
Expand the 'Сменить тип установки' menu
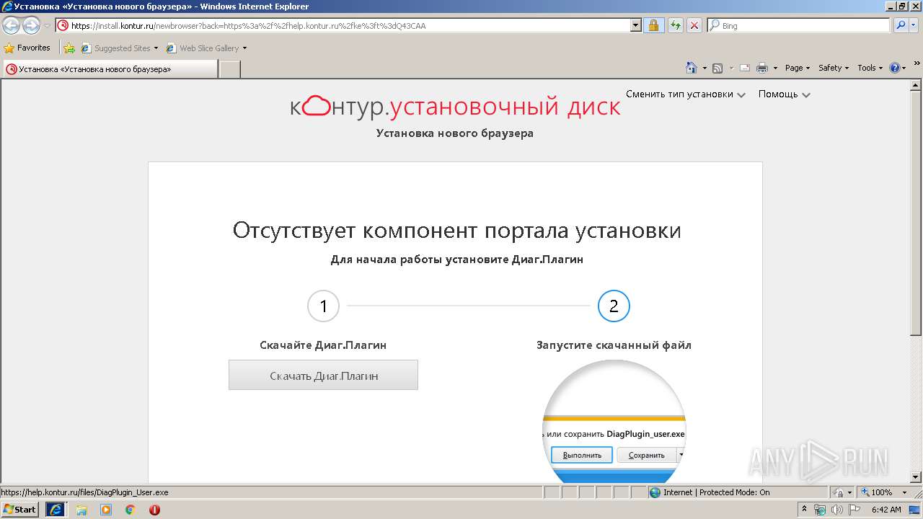point(685,94)
